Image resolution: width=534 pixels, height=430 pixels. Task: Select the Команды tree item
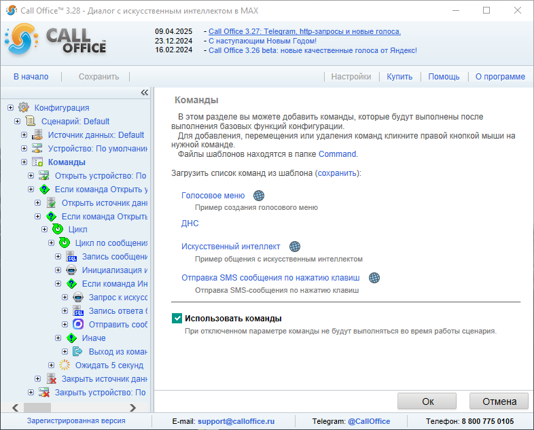[x=67, y=162]
